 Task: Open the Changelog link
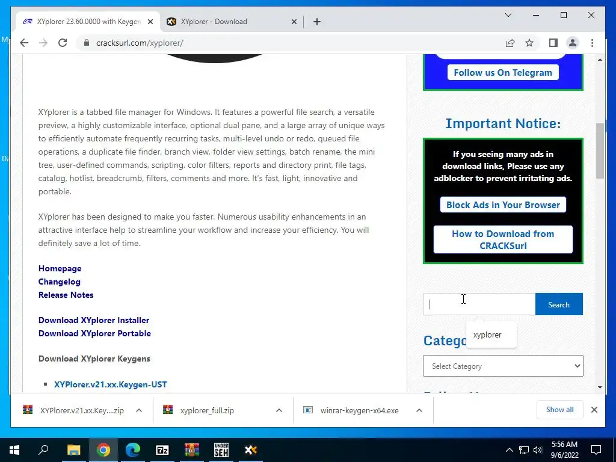pos(60,282)
